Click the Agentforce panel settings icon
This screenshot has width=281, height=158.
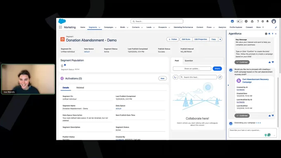[266, 34]
